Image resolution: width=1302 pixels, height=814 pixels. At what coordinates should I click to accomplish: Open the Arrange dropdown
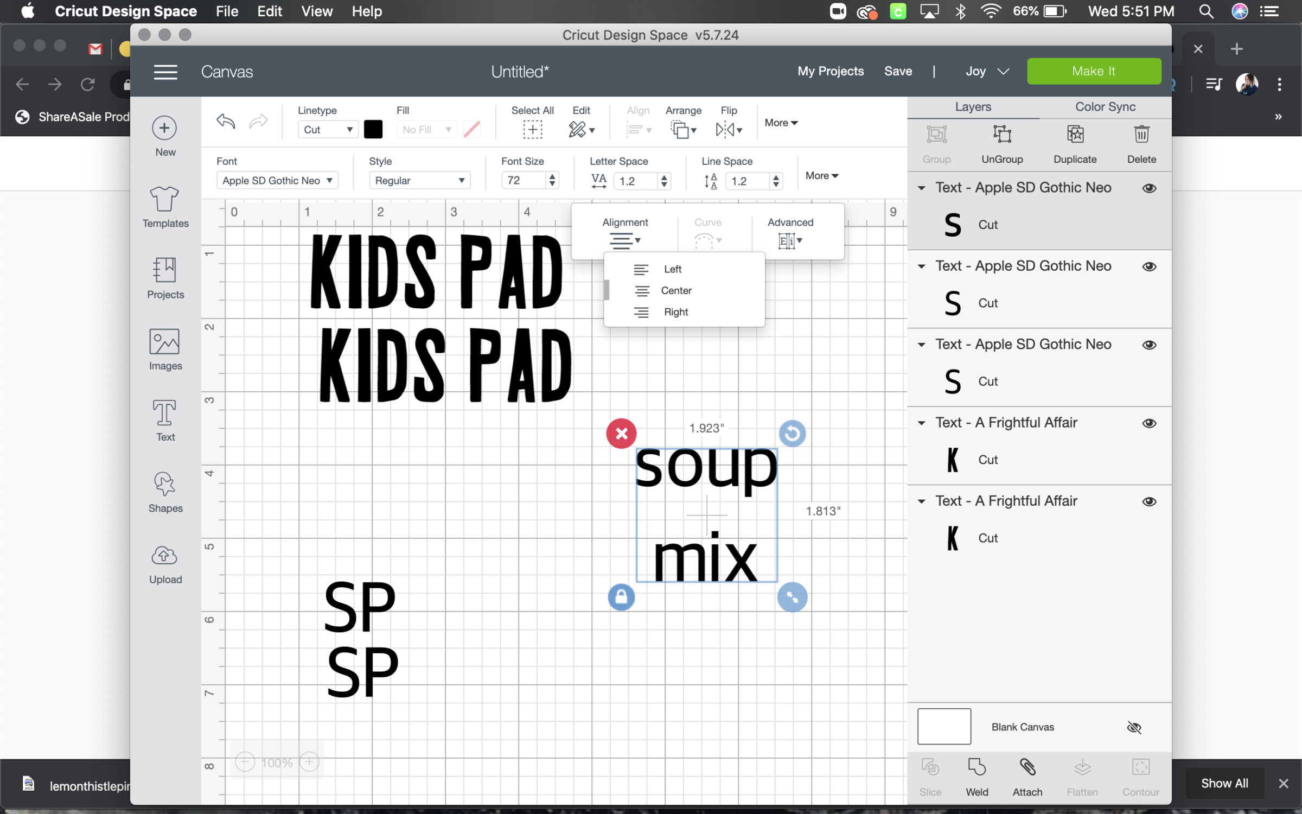click(683, 129)
